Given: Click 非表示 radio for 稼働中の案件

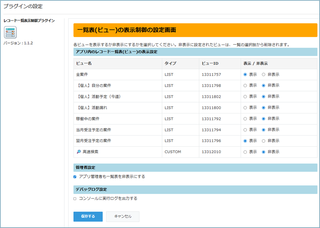Looking at the screenshot, I should pyautogui.click(x=264, y=119).
